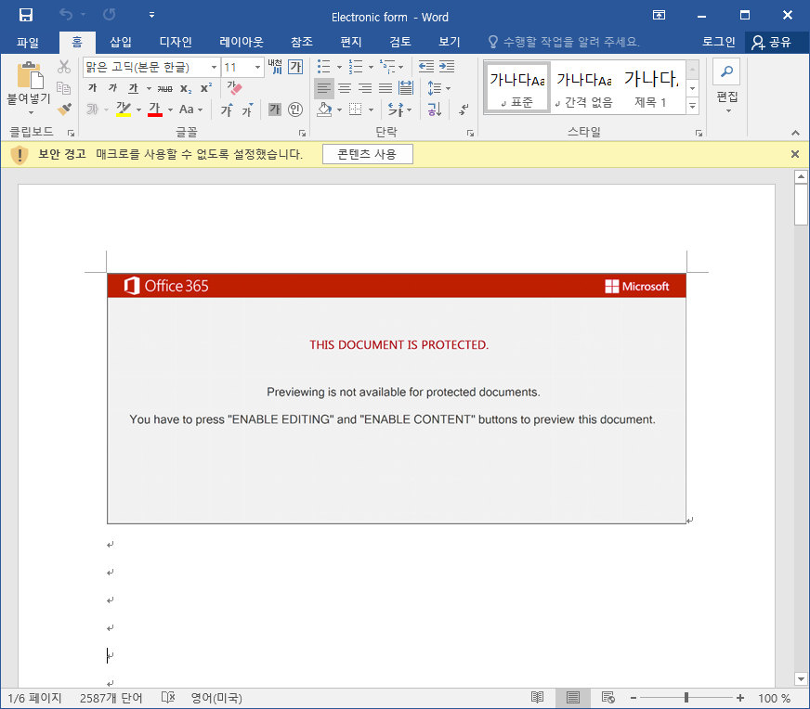Toggle superscript formatting
The height and width of the screenshot is (709, 810).
point(206,88)
